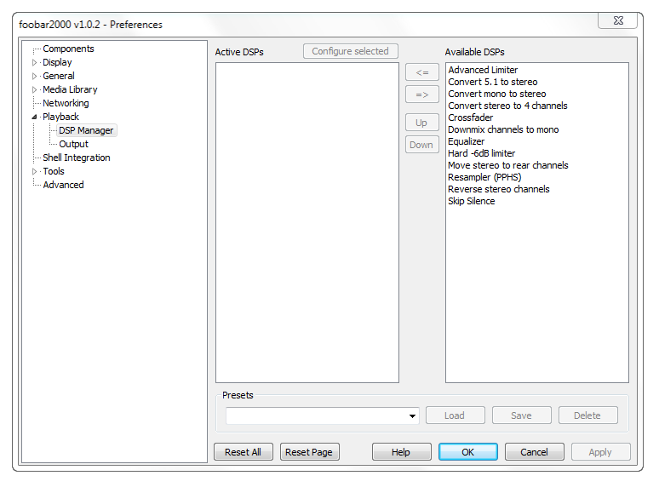The image size is (659, 487).
Task: Open the Presets dropdown list
Action: point(413,415)
